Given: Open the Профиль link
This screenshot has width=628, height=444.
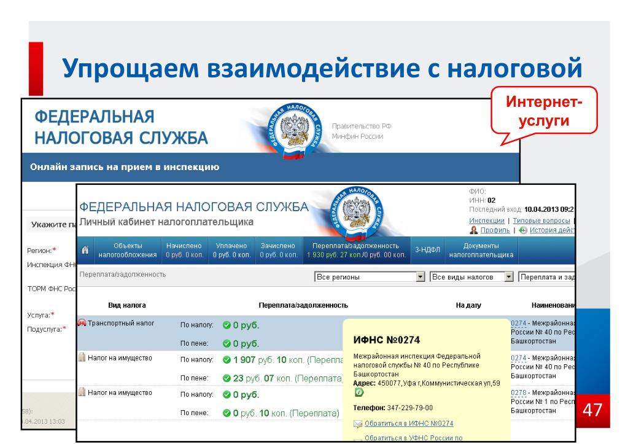Looking at the screenshot, I should pos(495,230).
